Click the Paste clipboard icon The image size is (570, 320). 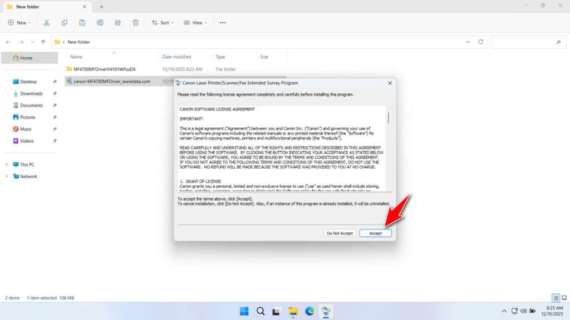coord(82,23)
